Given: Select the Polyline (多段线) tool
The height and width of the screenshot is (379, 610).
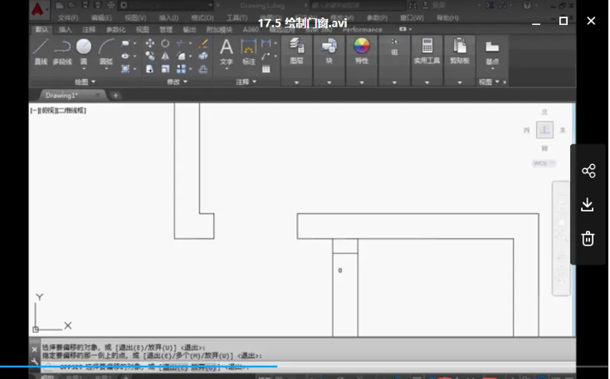Looking at the screenshot, I should coord(62,51).
